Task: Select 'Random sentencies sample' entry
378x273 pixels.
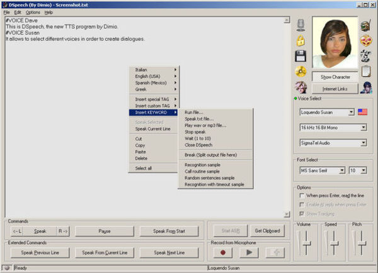Action: [215, 177]
